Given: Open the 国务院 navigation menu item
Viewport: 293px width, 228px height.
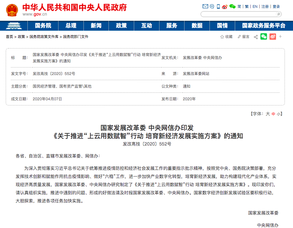Looking at the screenshot, I should pyautogui.click(x=43, y=26).
